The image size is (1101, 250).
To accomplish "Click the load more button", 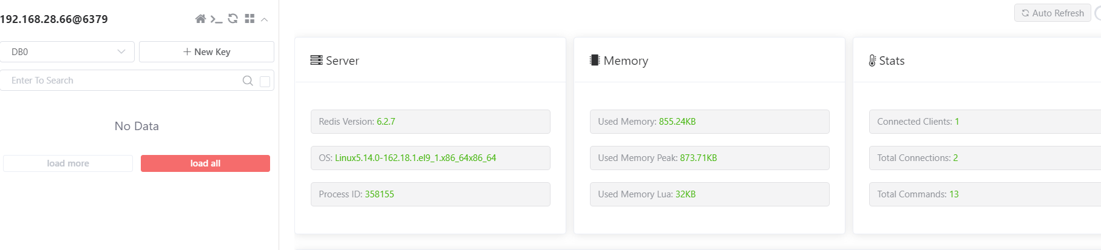I will point(68,163).
